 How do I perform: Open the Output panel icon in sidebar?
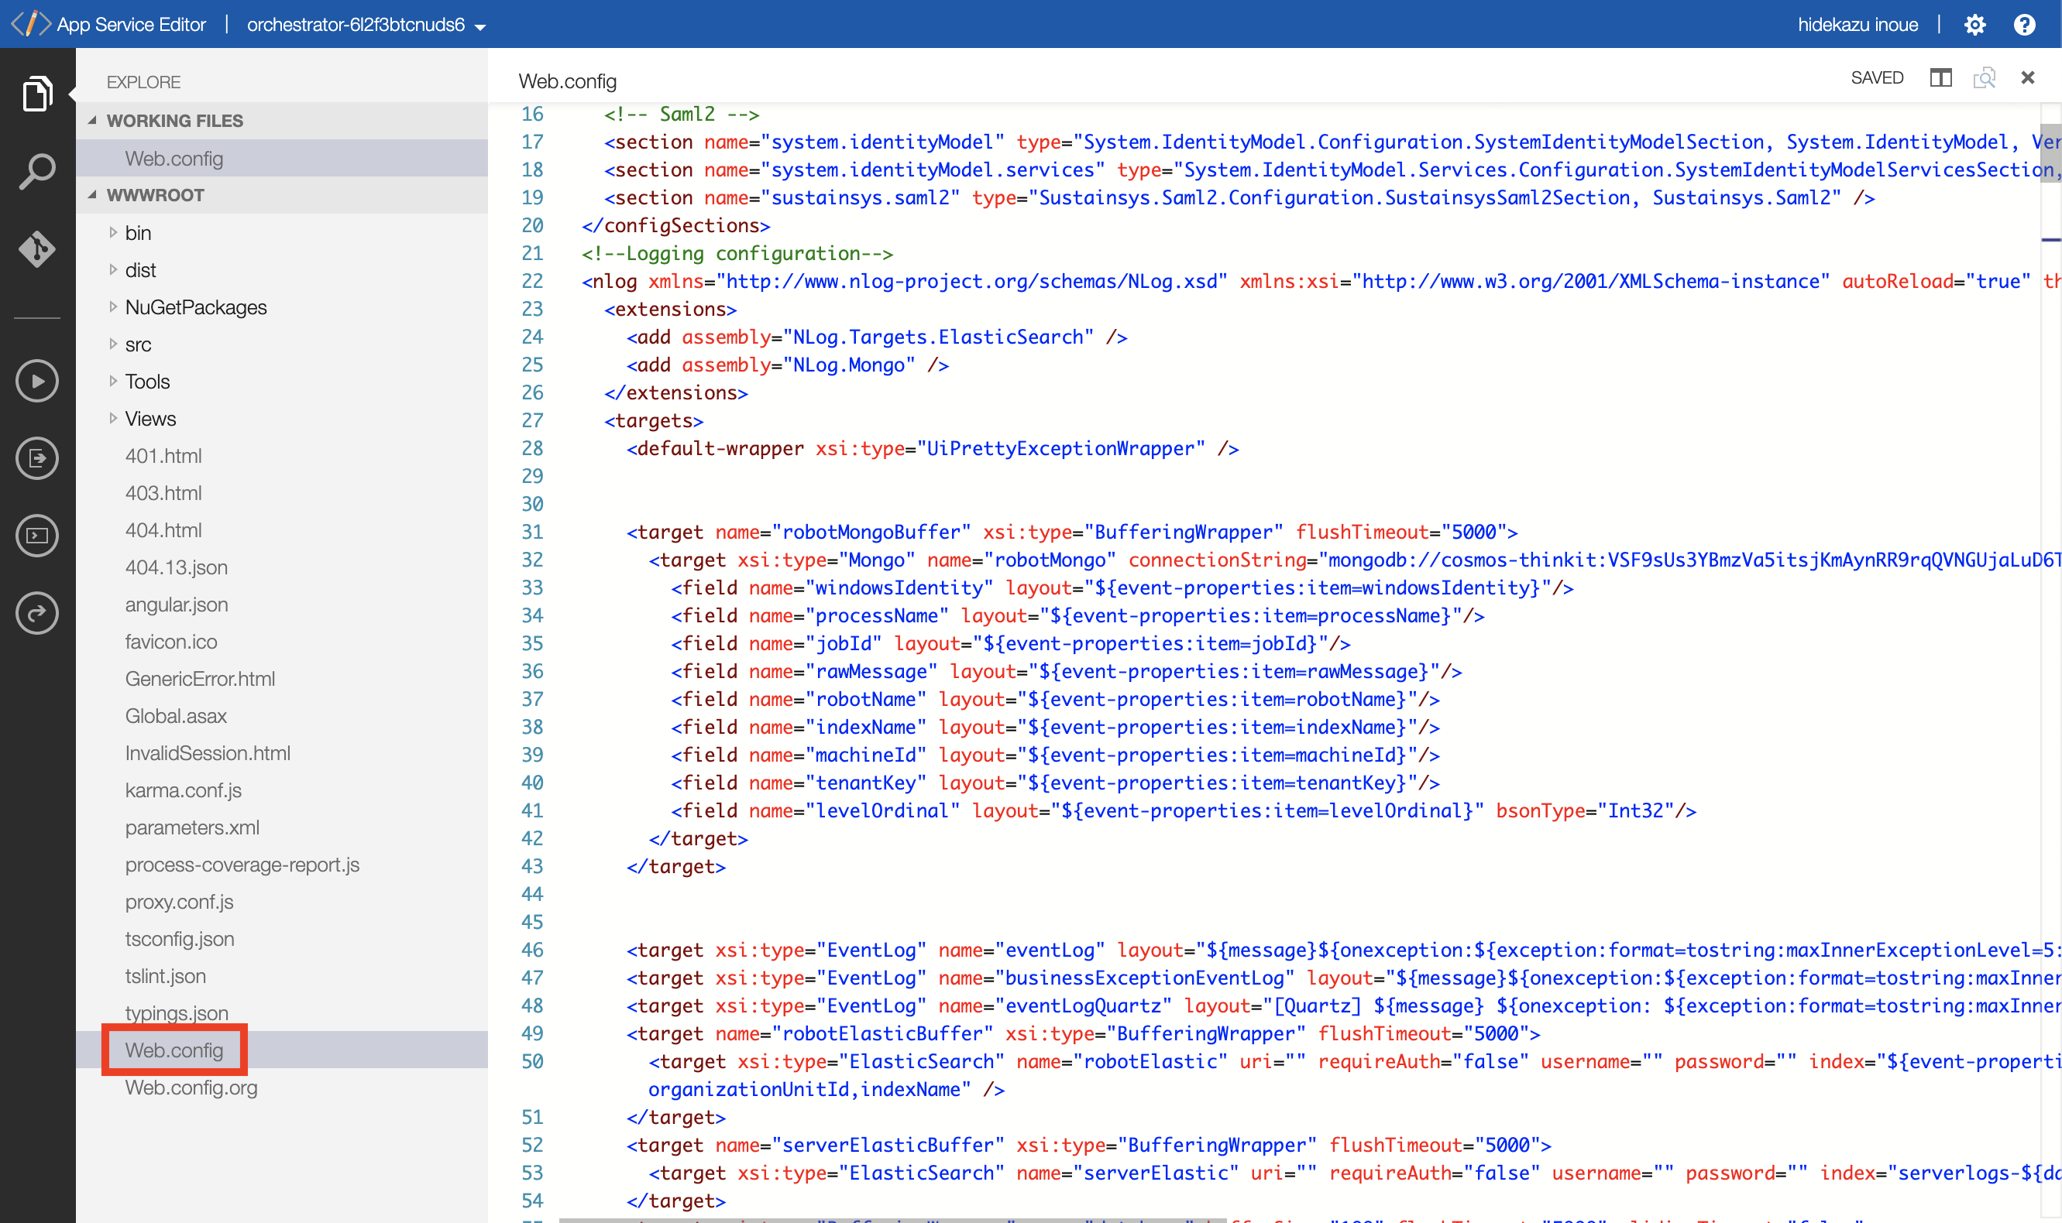pyautogui.click(x=37, y=458)
